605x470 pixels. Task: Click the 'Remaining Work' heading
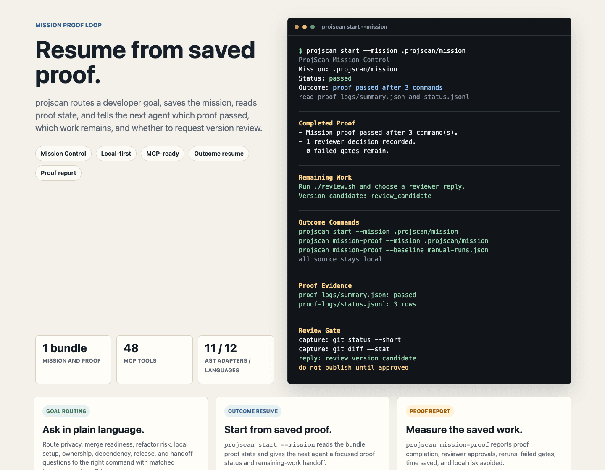325,178
